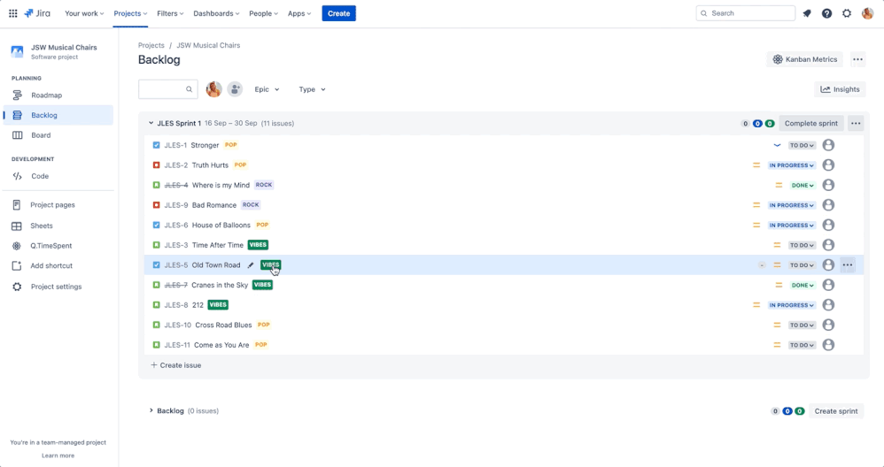Image resolution: width=884 pixels, height=467 pixels.
Task: Click the issue type icon of JLES-2
Action: [x=156, y=165]
